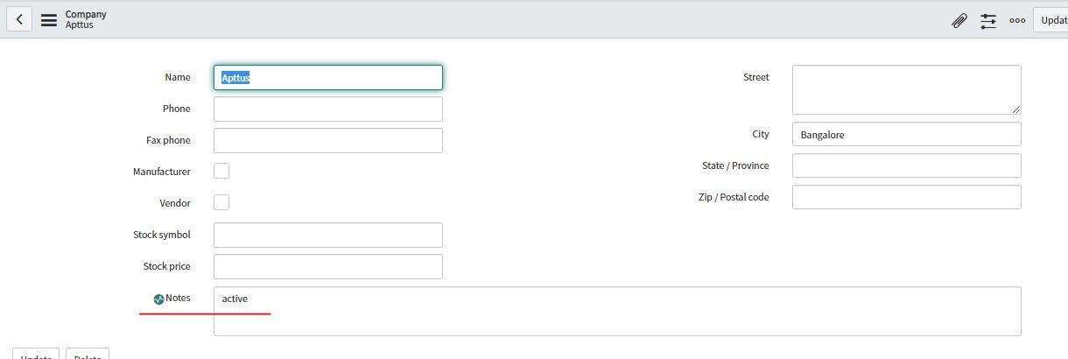Click into the Phone field

coord(328,109)
